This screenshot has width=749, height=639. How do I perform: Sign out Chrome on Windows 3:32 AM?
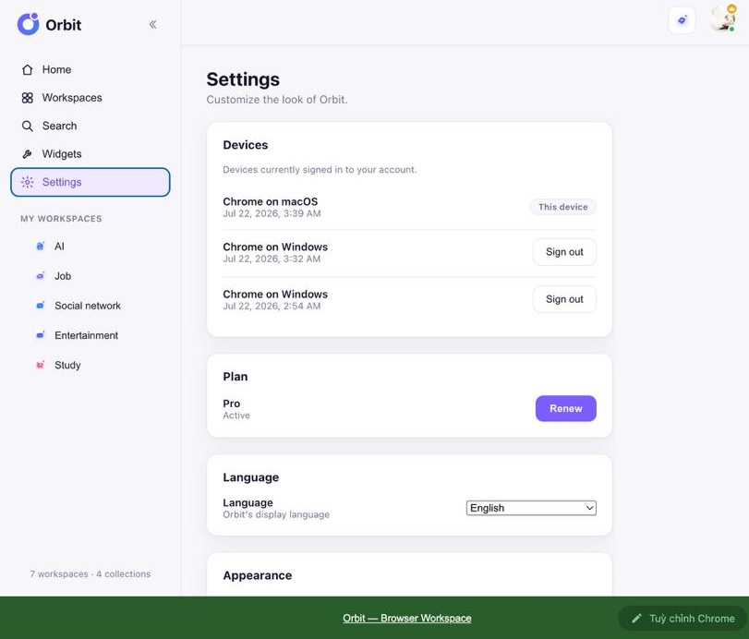(x=564, y=252)
